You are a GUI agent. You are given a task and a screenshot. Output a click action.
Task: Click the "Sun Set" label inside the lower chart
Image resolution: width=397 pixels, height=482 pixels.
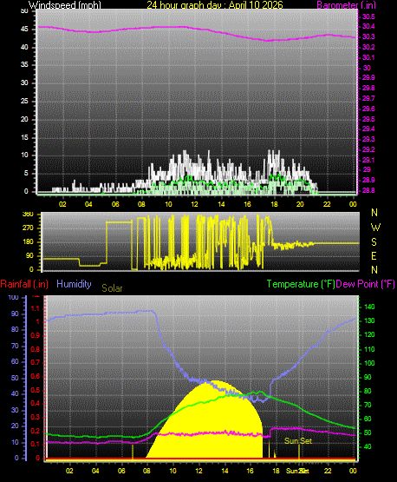click(x=298, y=441)
